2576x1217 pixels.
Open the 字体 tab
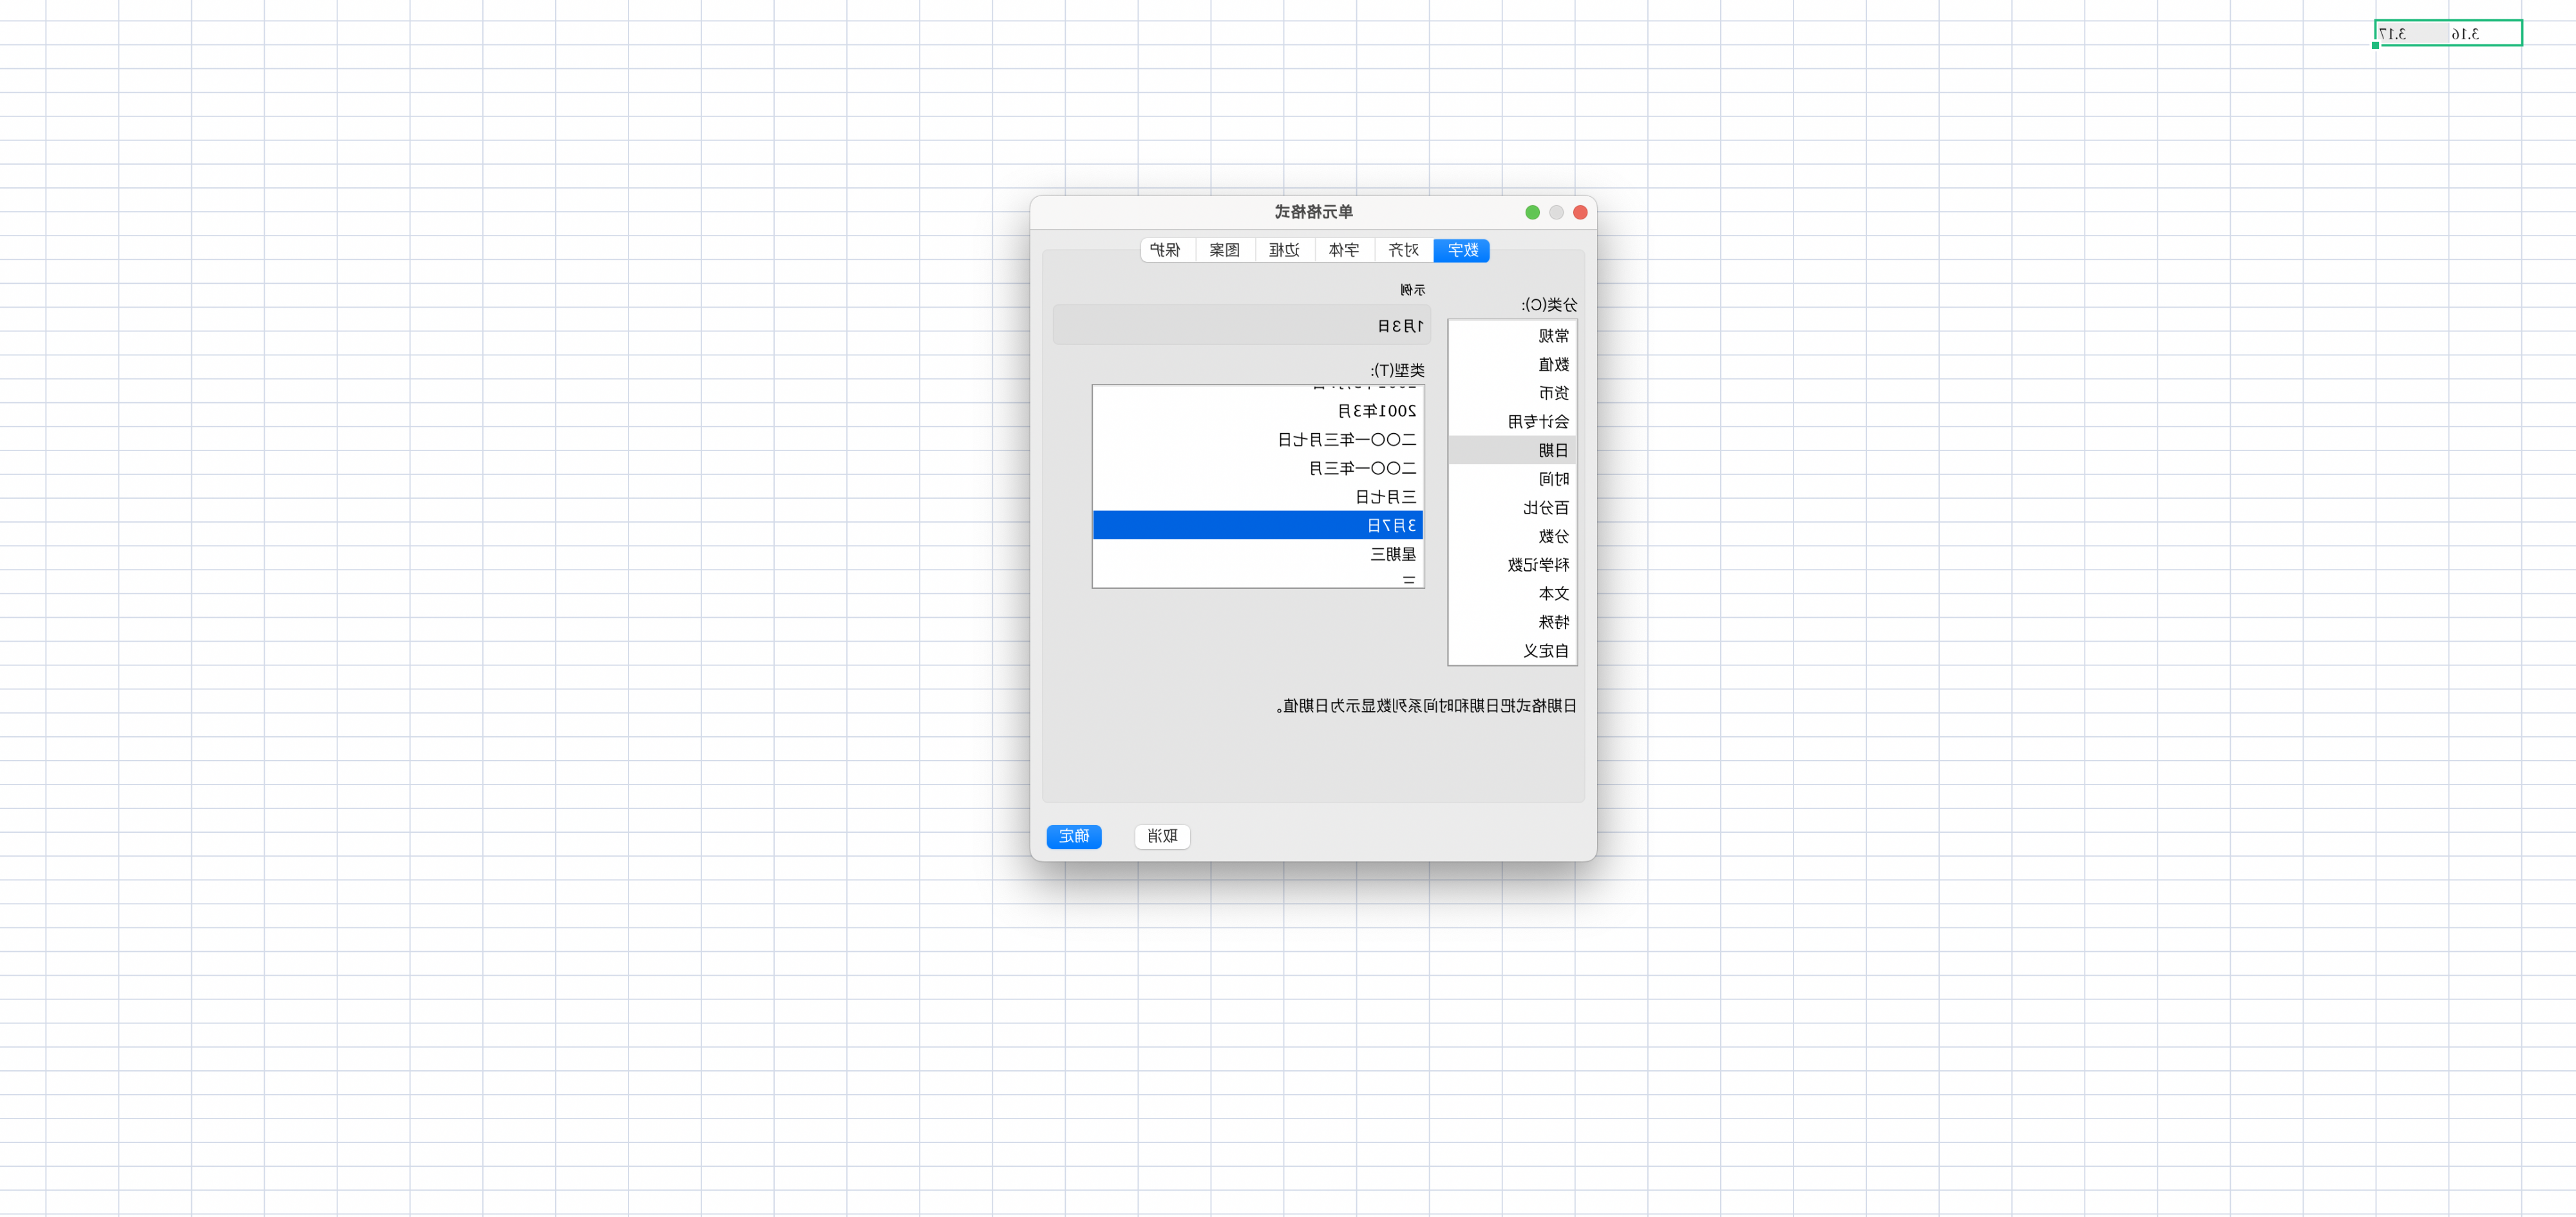(1344, 250)
